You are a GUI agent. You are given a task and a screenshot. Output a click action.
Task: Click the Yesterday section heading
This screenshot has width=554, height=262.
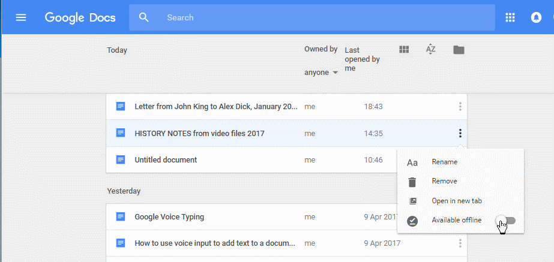pos(124,191)
